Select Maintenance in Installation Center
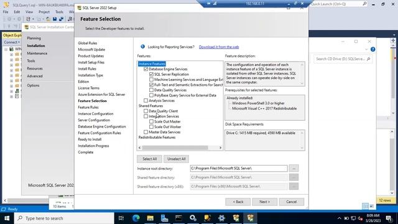The width and height of the screenshot is (398, 224). pos(37,54)
